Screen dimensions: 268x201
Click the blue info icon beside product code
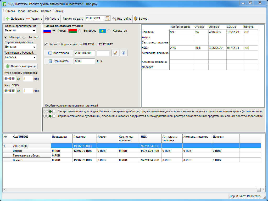coord(123,53)
